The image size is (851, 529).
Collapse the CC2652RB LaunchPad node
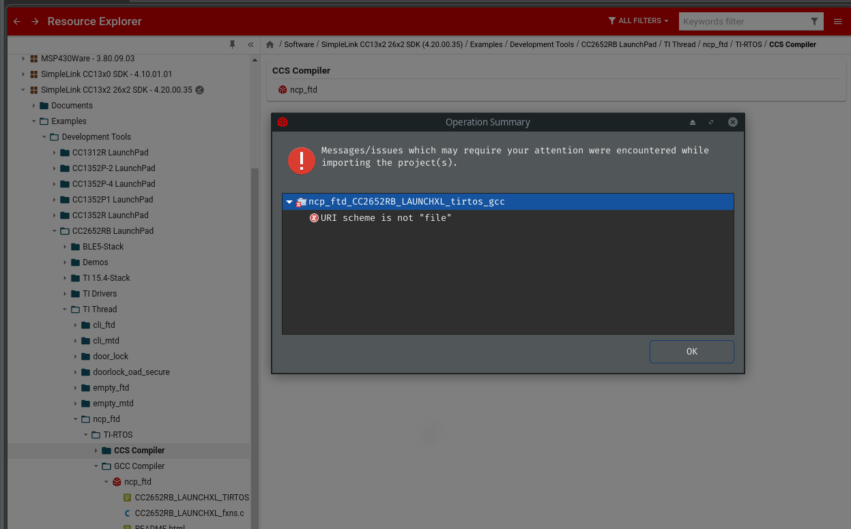click(x=55, y=231)
